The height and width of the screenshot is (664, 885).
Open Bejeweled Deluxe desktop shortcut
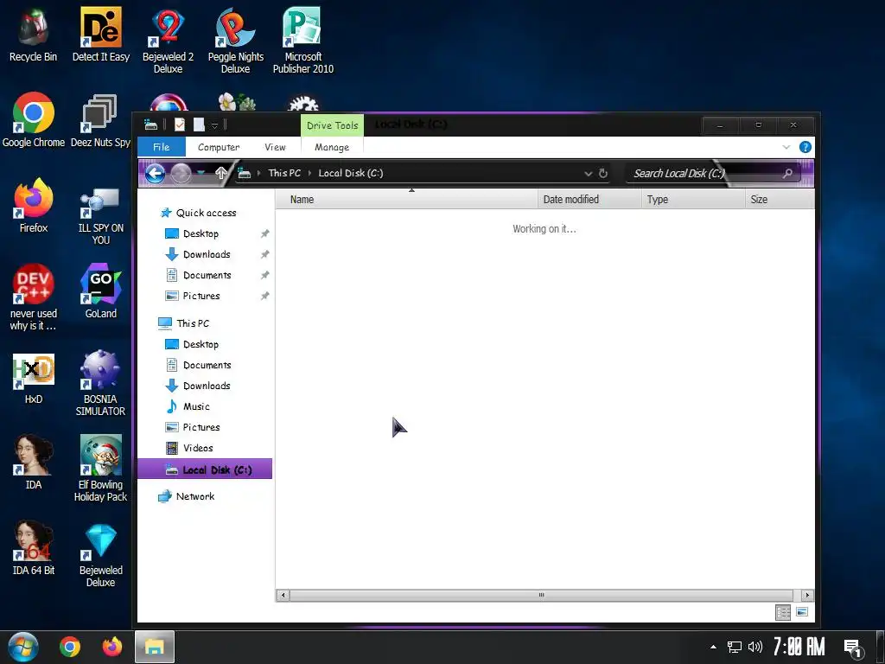click(100, 556)
